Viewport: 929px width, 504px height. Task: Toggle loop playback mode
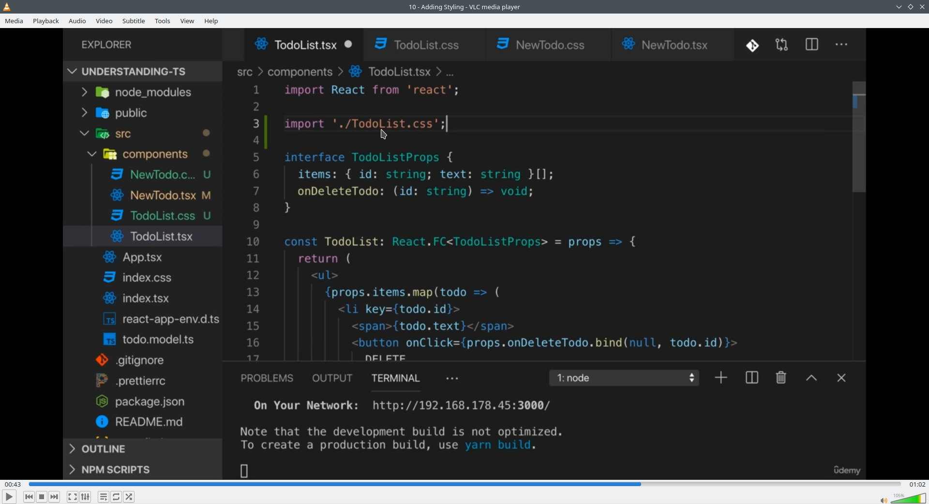click(x=117, y=497)
